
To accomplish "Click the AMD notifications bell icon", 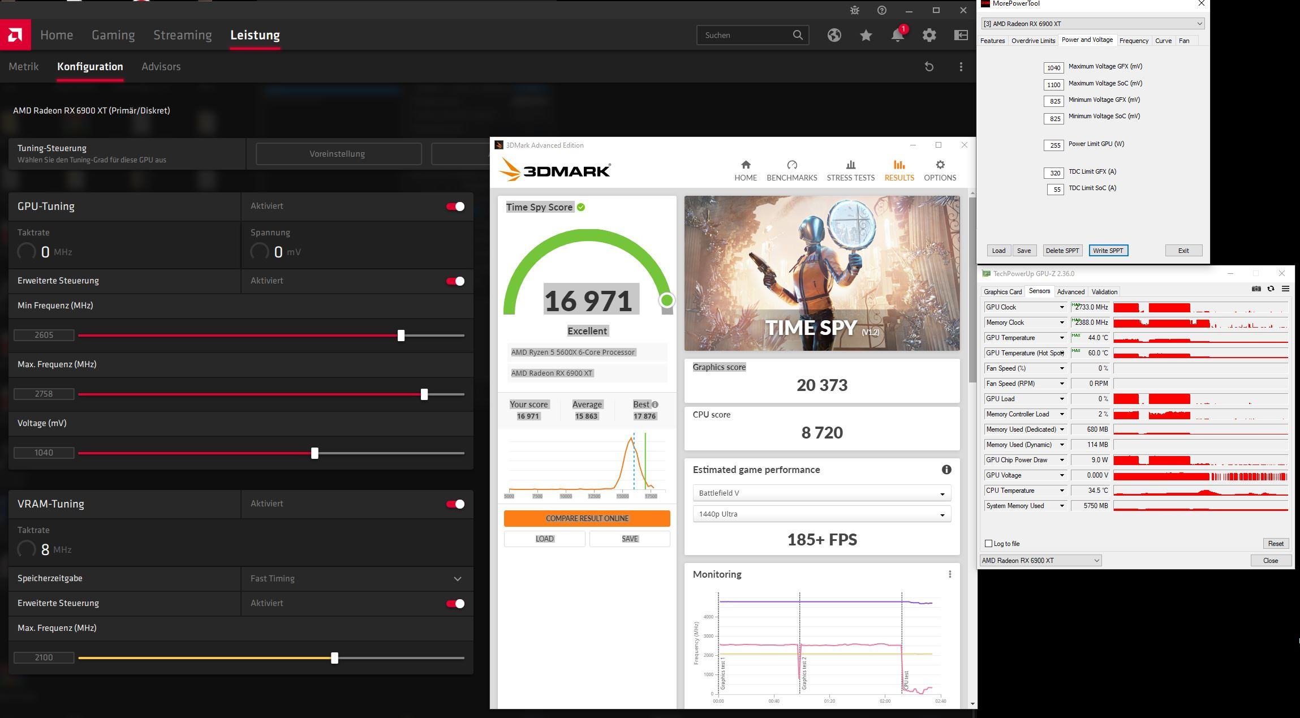I will tap(897, 35).
